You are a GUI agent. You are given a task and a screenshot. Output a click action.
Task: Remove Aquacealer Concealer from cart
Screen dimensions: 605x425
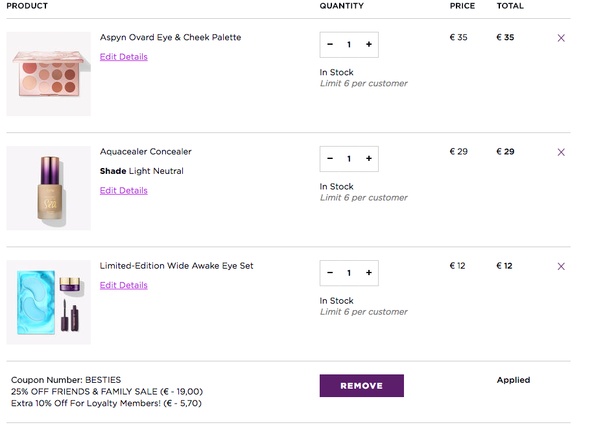561,152
